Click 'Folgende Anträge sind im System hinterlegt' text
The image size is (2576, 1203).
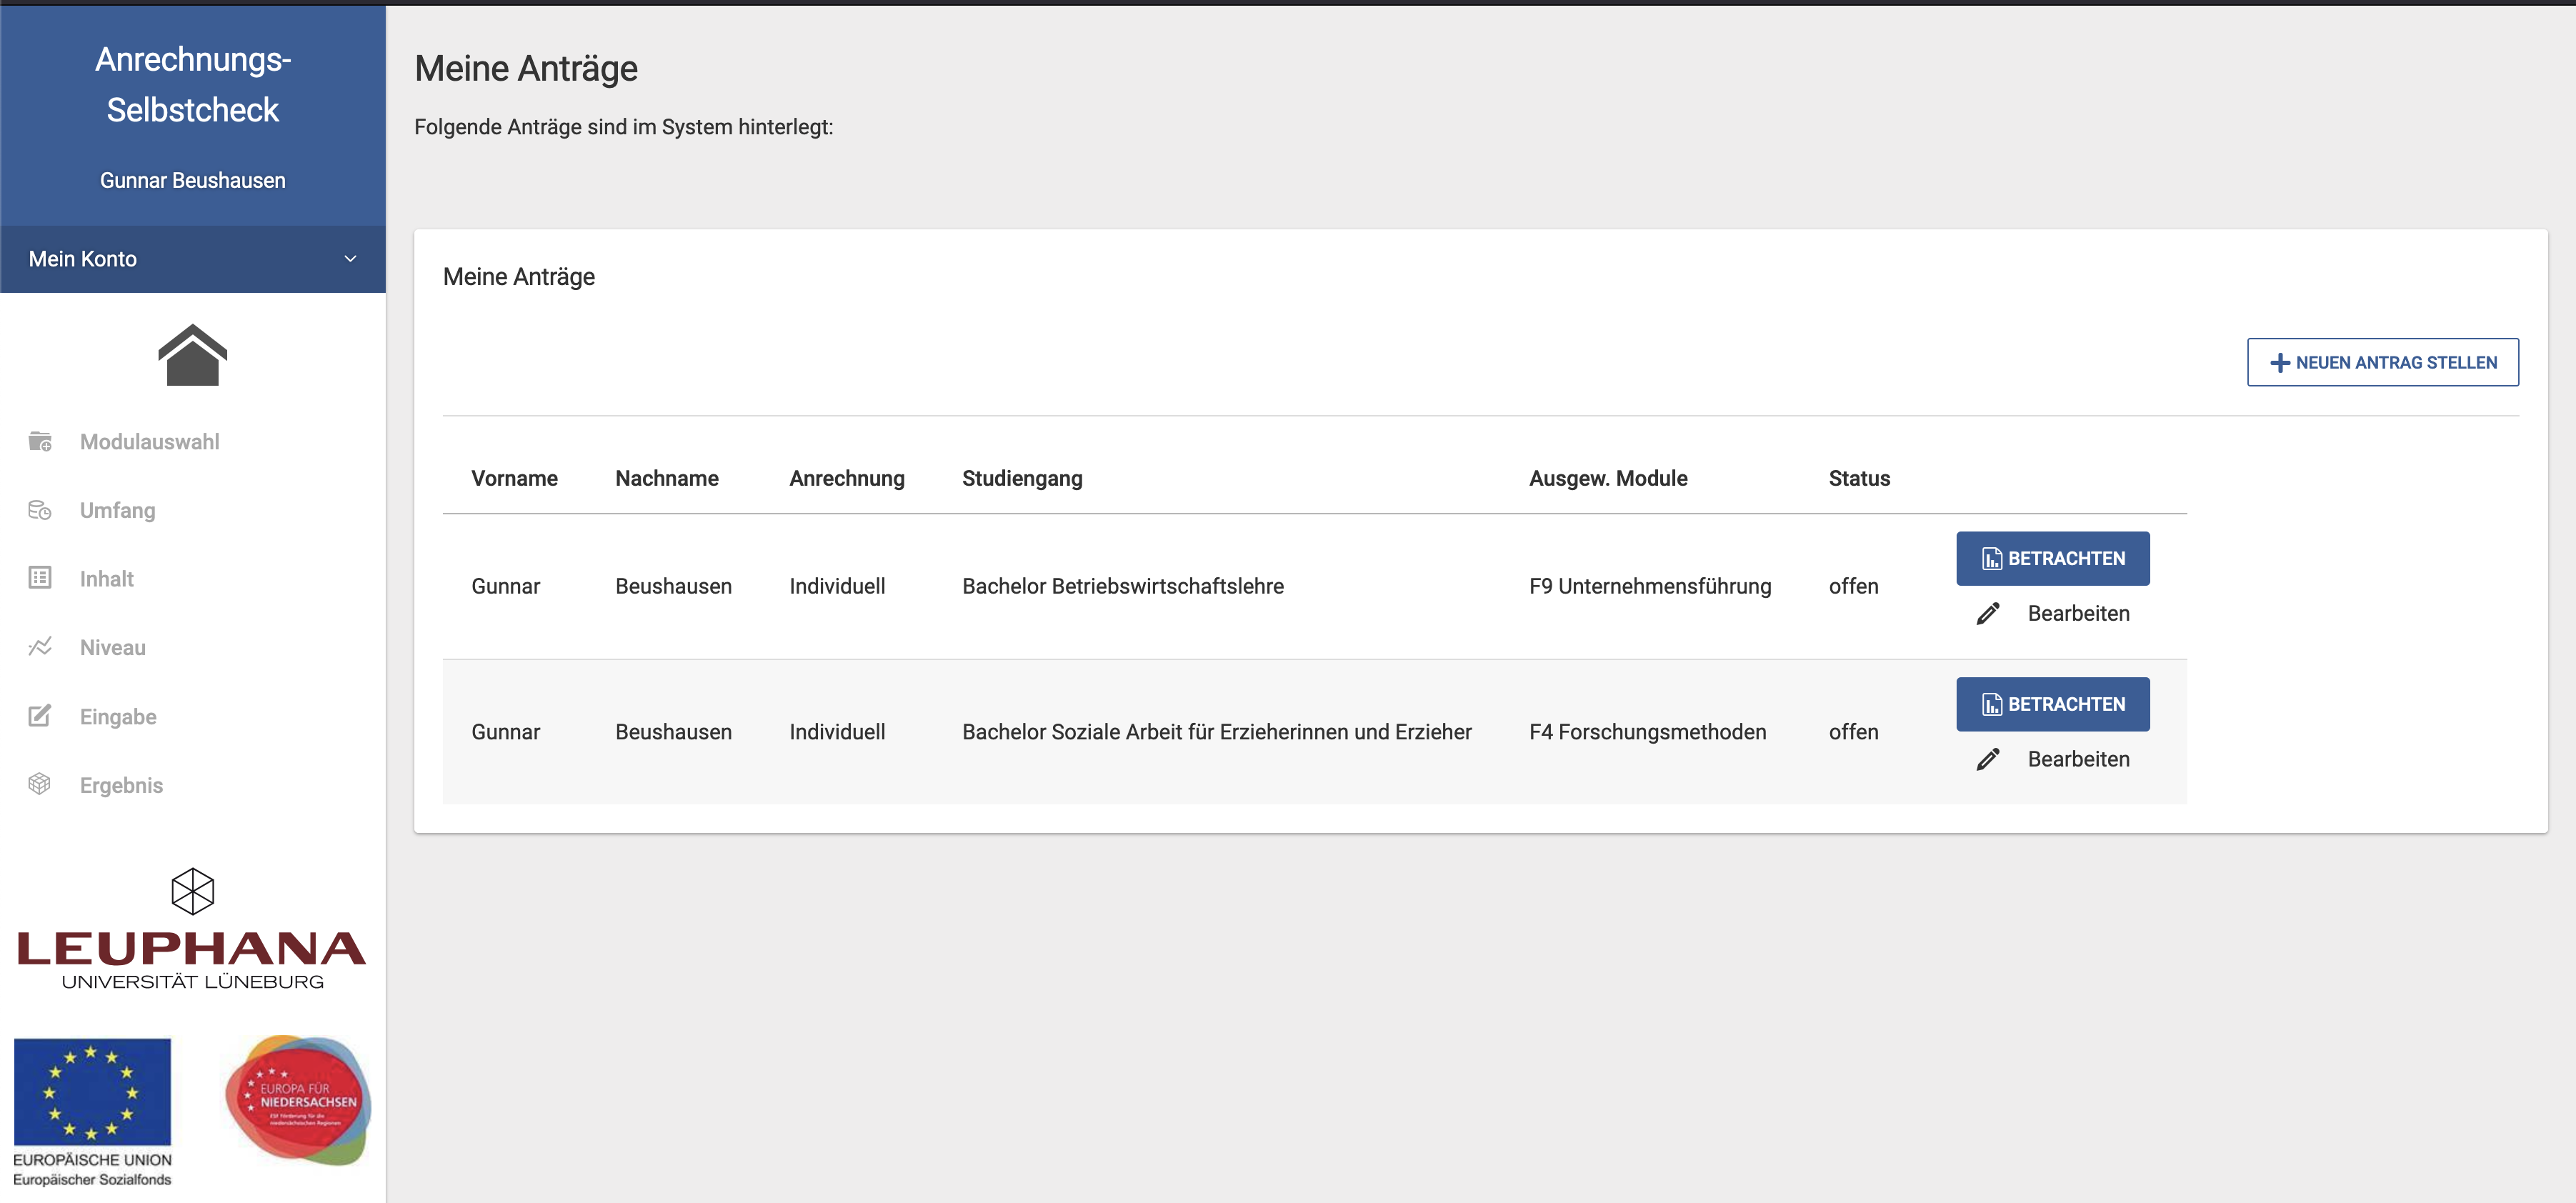(x=623, y=127)
